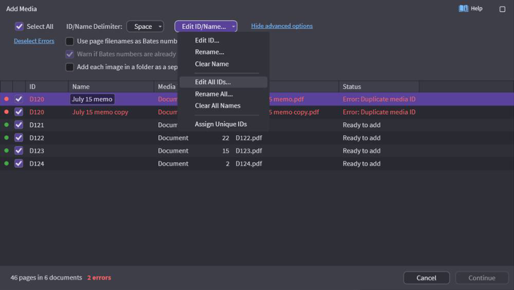Select the D123 ID cell
Screen dimensions: 514x290
click(37, 151)
